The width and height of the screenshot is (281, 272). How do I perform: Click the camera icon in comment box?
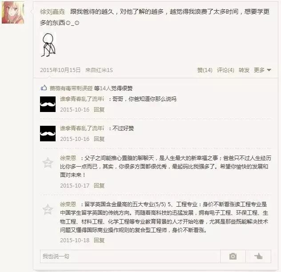click(x=233, y=256)
